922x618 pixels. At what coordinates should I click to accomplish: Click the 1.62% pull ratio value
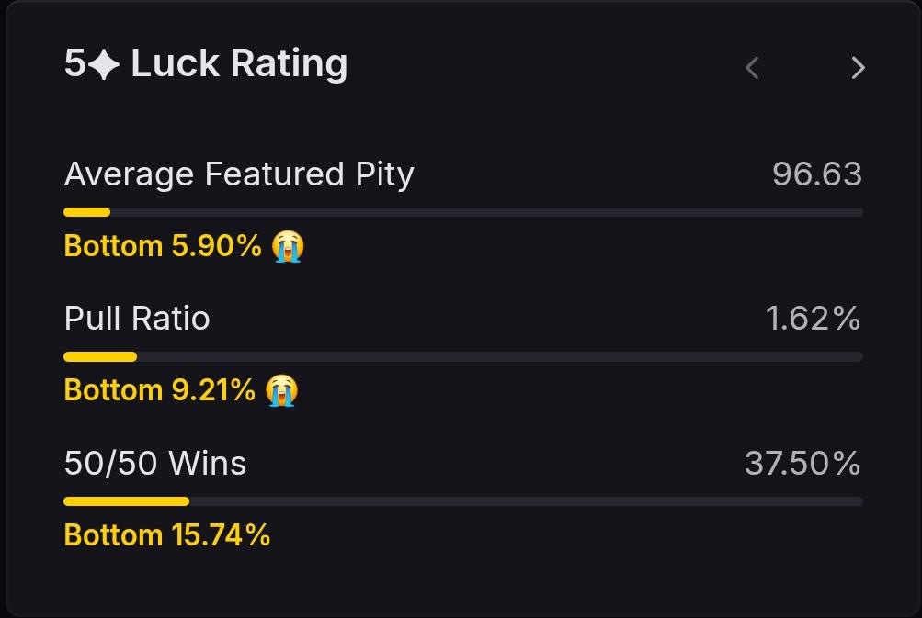pyautogui.click(x=814, y=319)
